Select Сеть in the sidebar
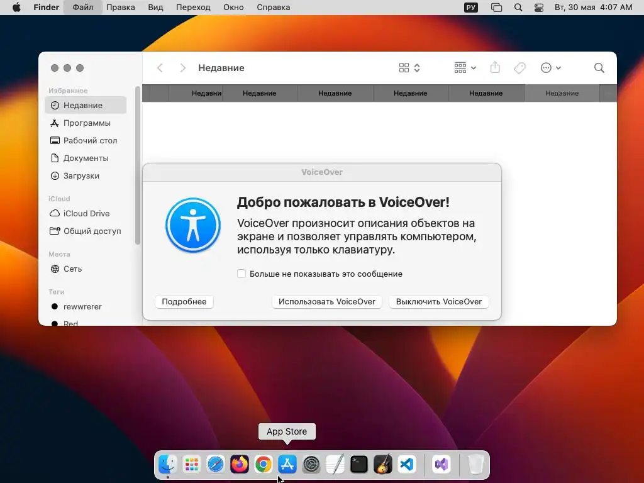The image size is (644, 483). tap(86, 269)
